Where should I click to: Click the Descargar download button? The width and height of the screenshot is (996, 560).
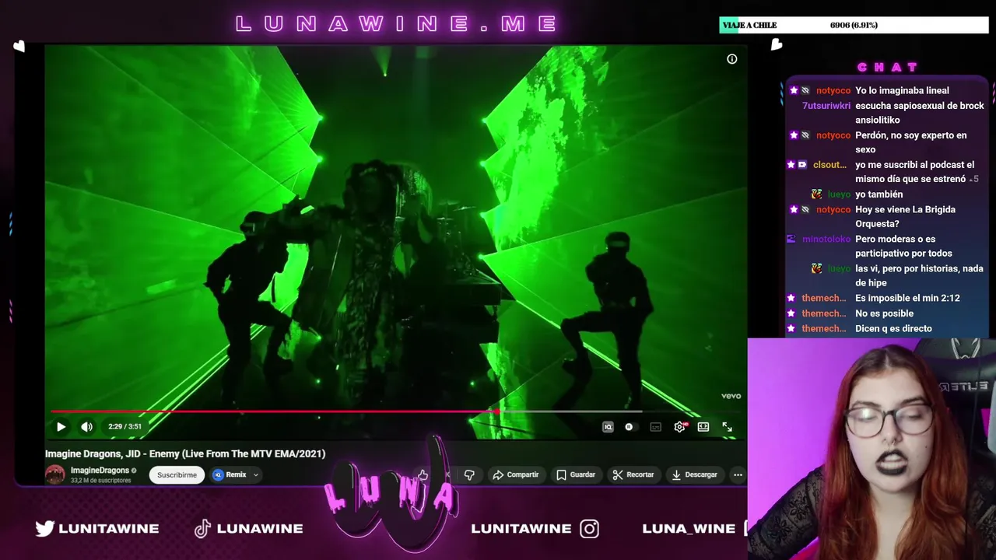point(694,474)
